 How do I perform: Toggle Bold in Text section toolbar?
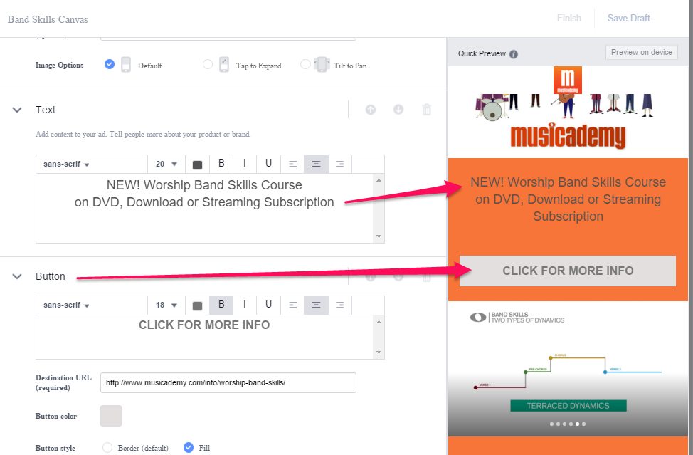pyautogui.click(x=221, y=164)
